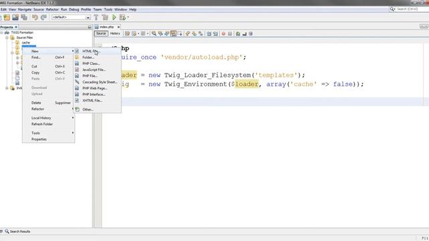Choose Other... from New submenu
The width and height of the screenshot is (429, 241).
98,110
